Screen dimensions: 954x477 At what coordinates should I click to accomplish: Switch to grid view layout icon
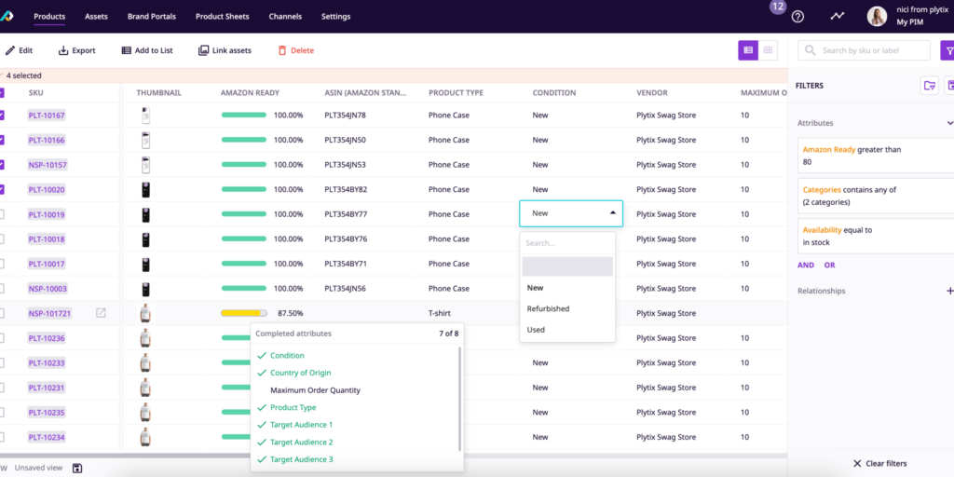pos(769,50)
